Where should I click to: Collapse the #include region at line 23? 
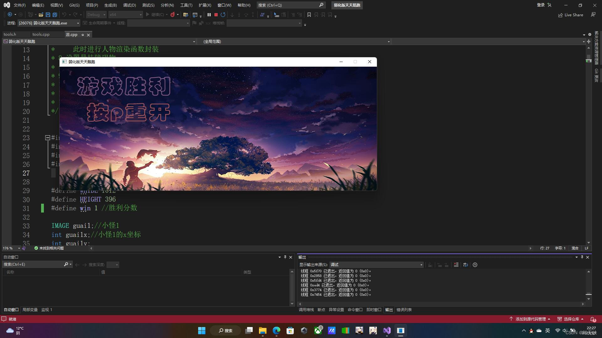(x=48, y=138)
